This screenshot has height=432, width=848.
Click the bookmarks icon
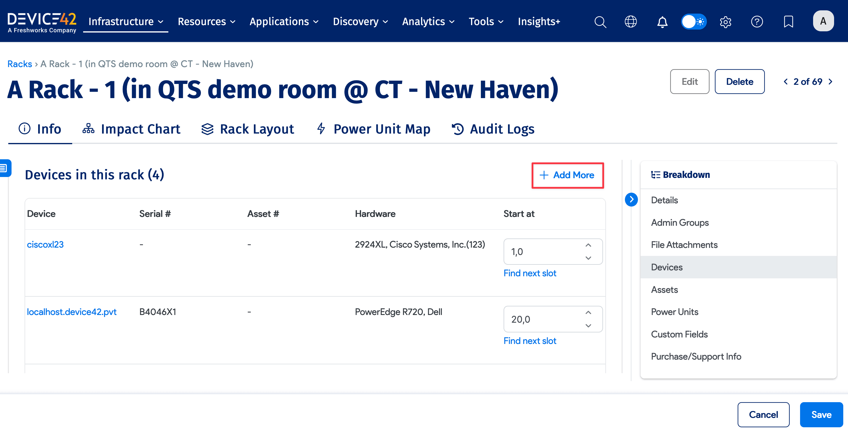tap(789, 21)
